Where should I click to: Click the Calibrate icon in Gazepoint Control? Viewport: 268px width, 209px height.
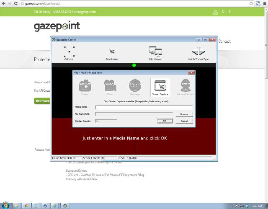pyautogui.click(x=69, y=53)
